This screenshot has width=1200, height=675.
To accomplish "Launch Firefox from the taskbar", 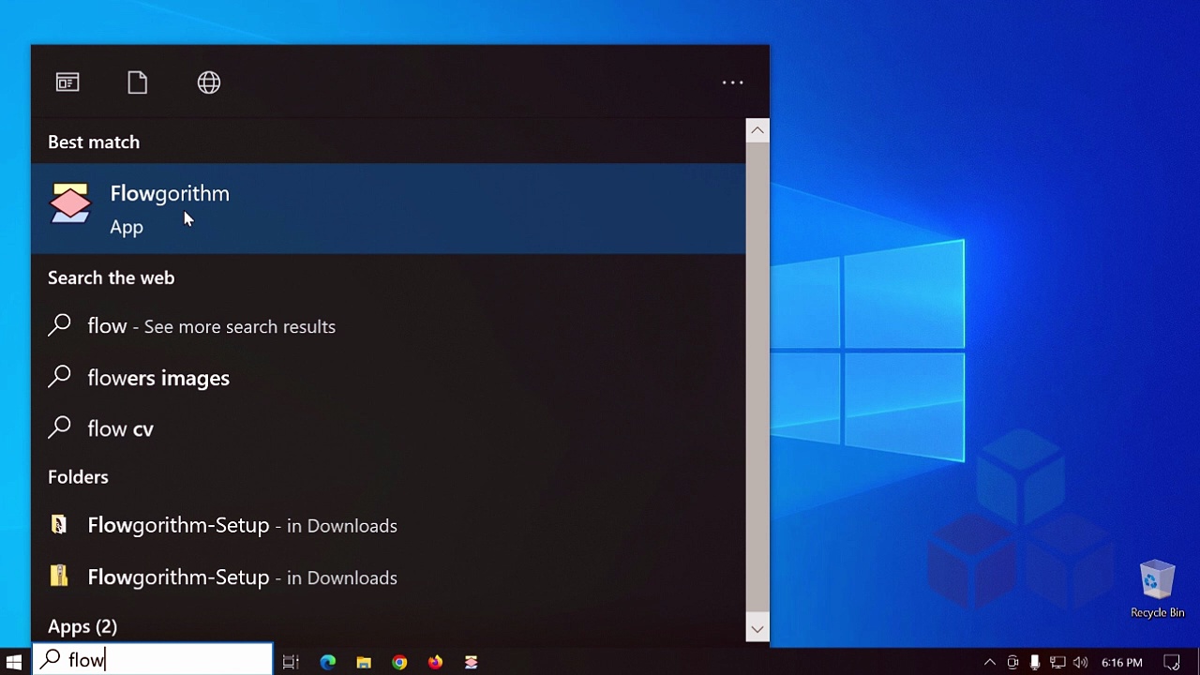I will 435,662.
